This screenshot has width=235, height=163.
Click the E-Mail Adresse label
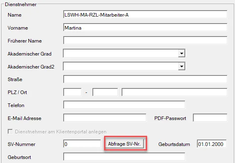(x=24, y=118)
